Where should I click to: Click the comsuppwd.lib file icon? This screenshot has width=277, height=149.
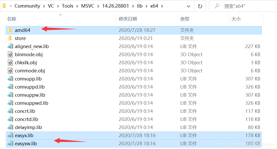[10, 103]
